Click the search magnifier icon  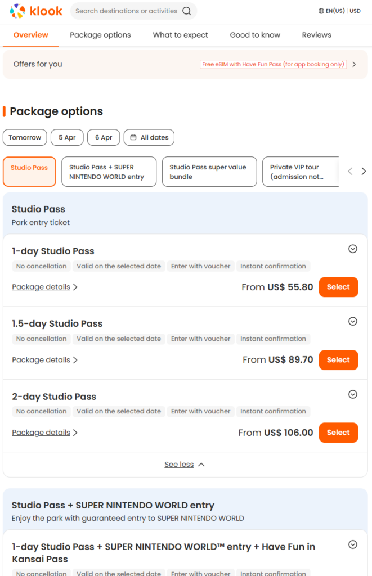pos(187,11)
